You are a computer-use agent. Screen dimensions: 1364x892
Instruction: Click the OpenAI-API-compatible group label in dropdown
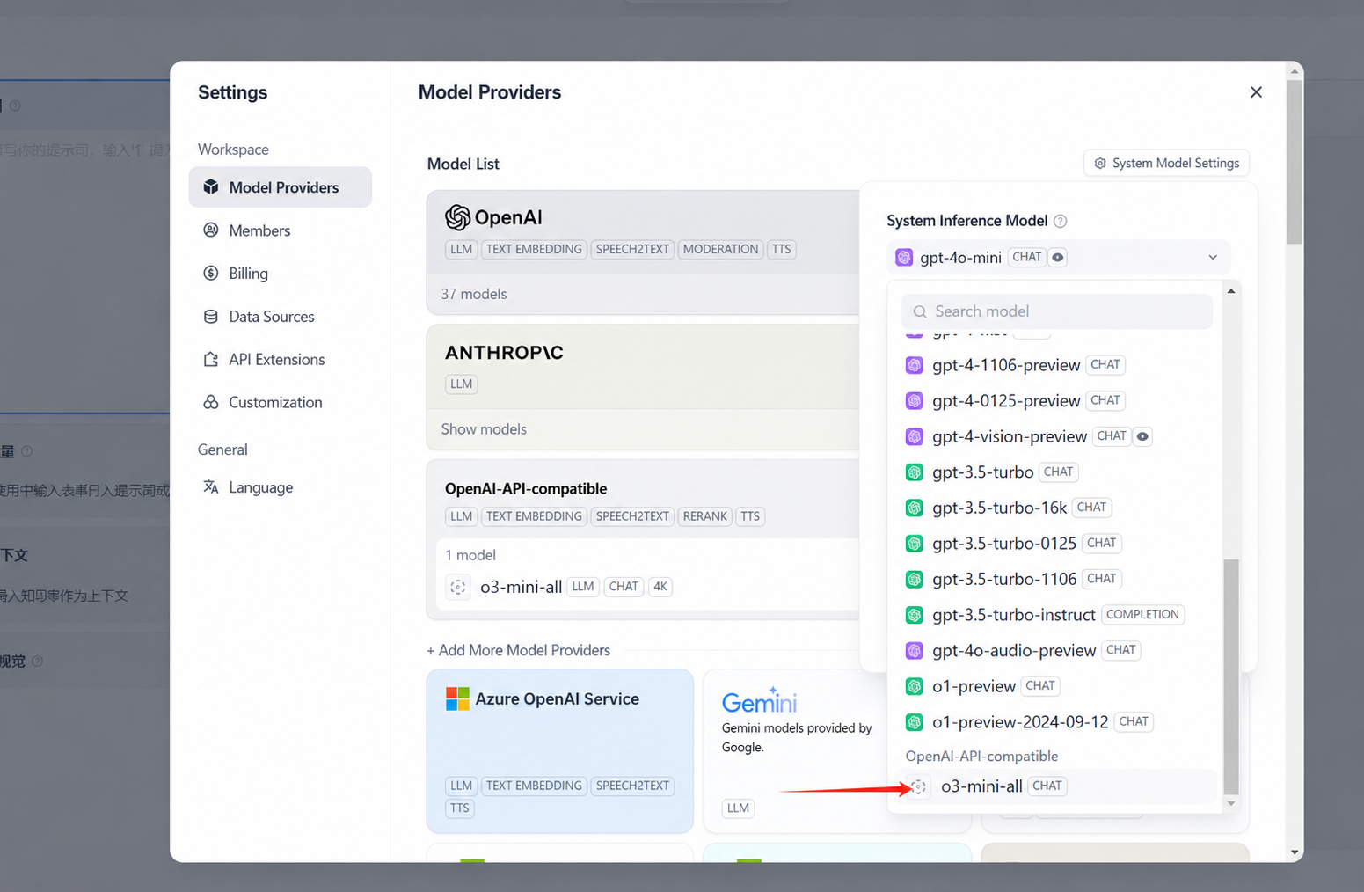click(x=981, y=757)
